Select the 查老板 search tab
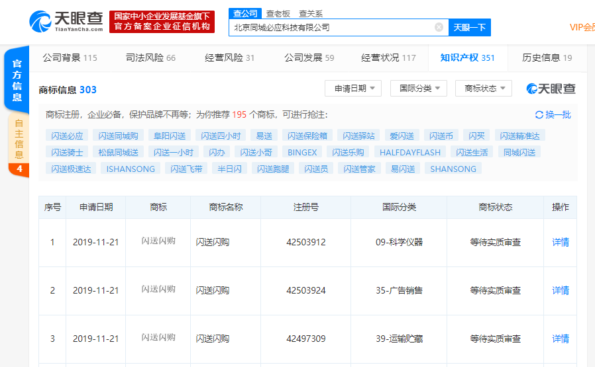595x367 pixels. pyautogui.click(x=278, y=14)
